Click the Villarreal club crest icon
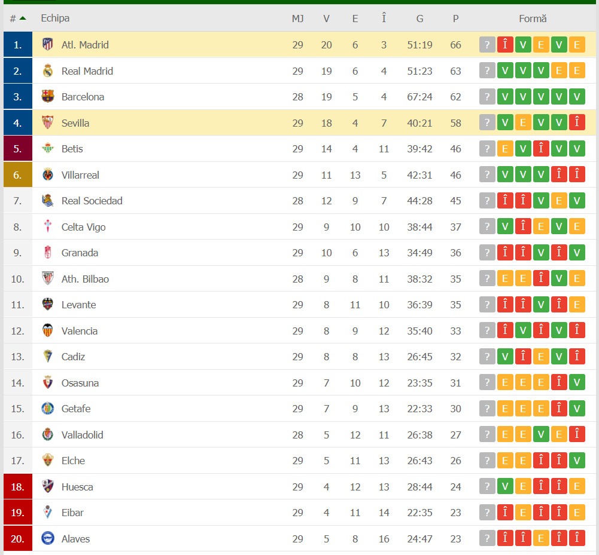The width and height of the screenshot is (599, 555). tap(48, 174)
